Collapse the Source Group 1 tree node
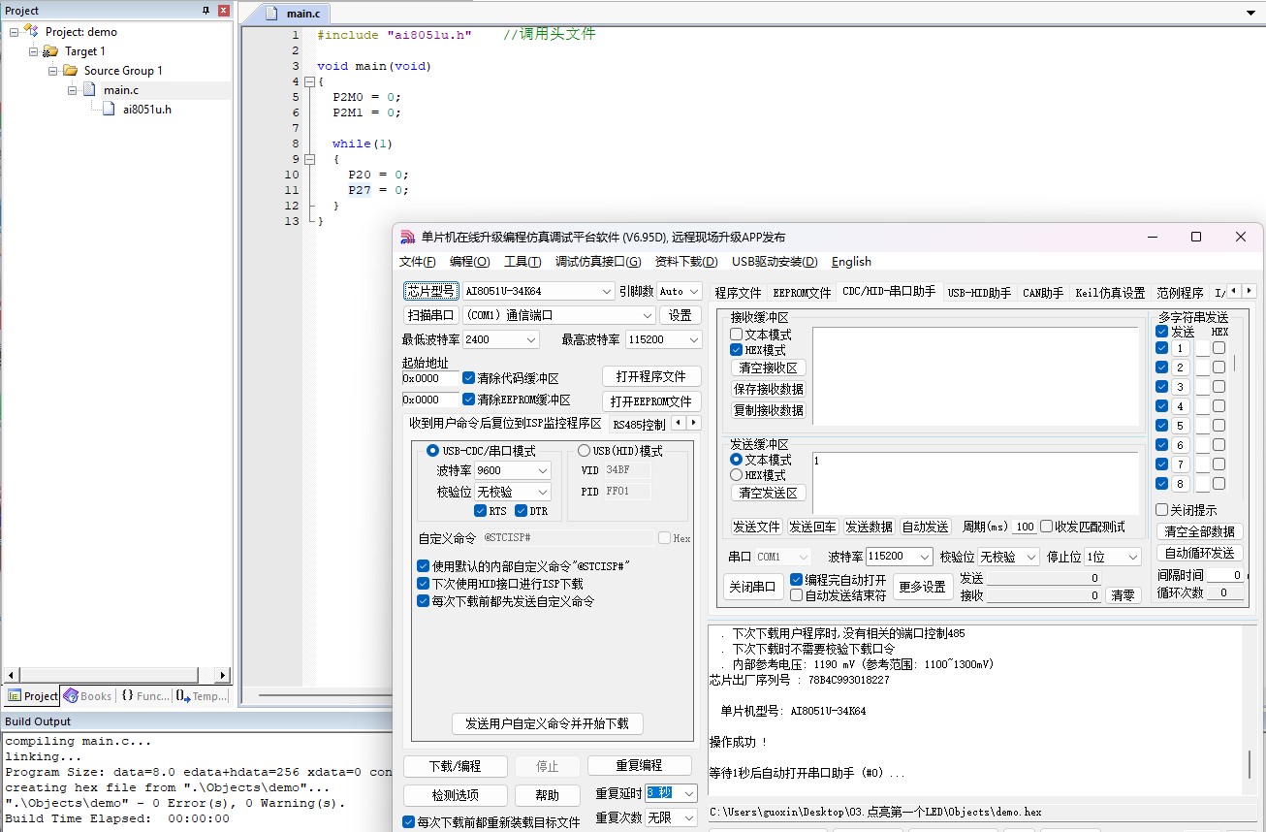Screen dimensions: 1266x832 coord(52,71)
